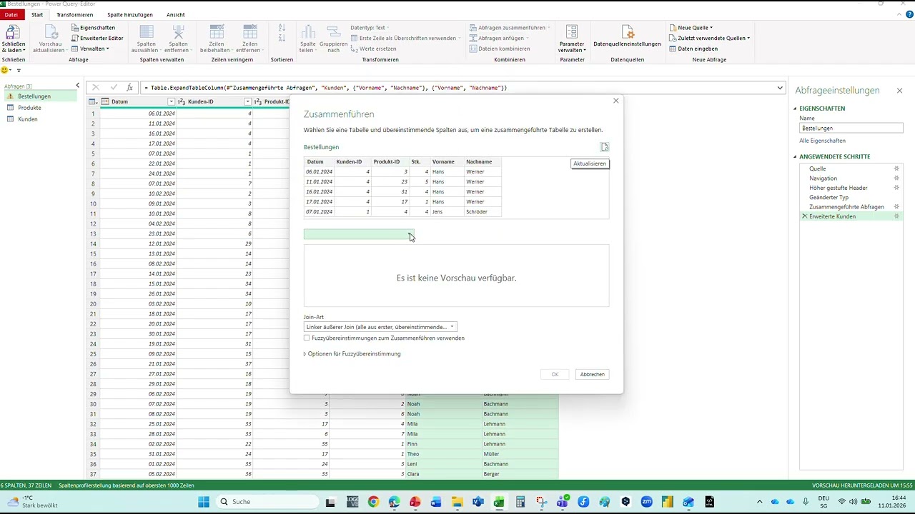
Task: Open the Erweiterter Editor
Action: (x=97, y=38)
